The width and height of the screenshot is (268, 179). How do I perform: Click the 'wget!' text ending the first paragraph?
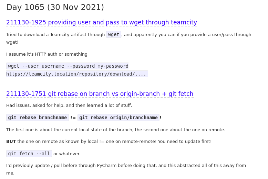point(12,42)
